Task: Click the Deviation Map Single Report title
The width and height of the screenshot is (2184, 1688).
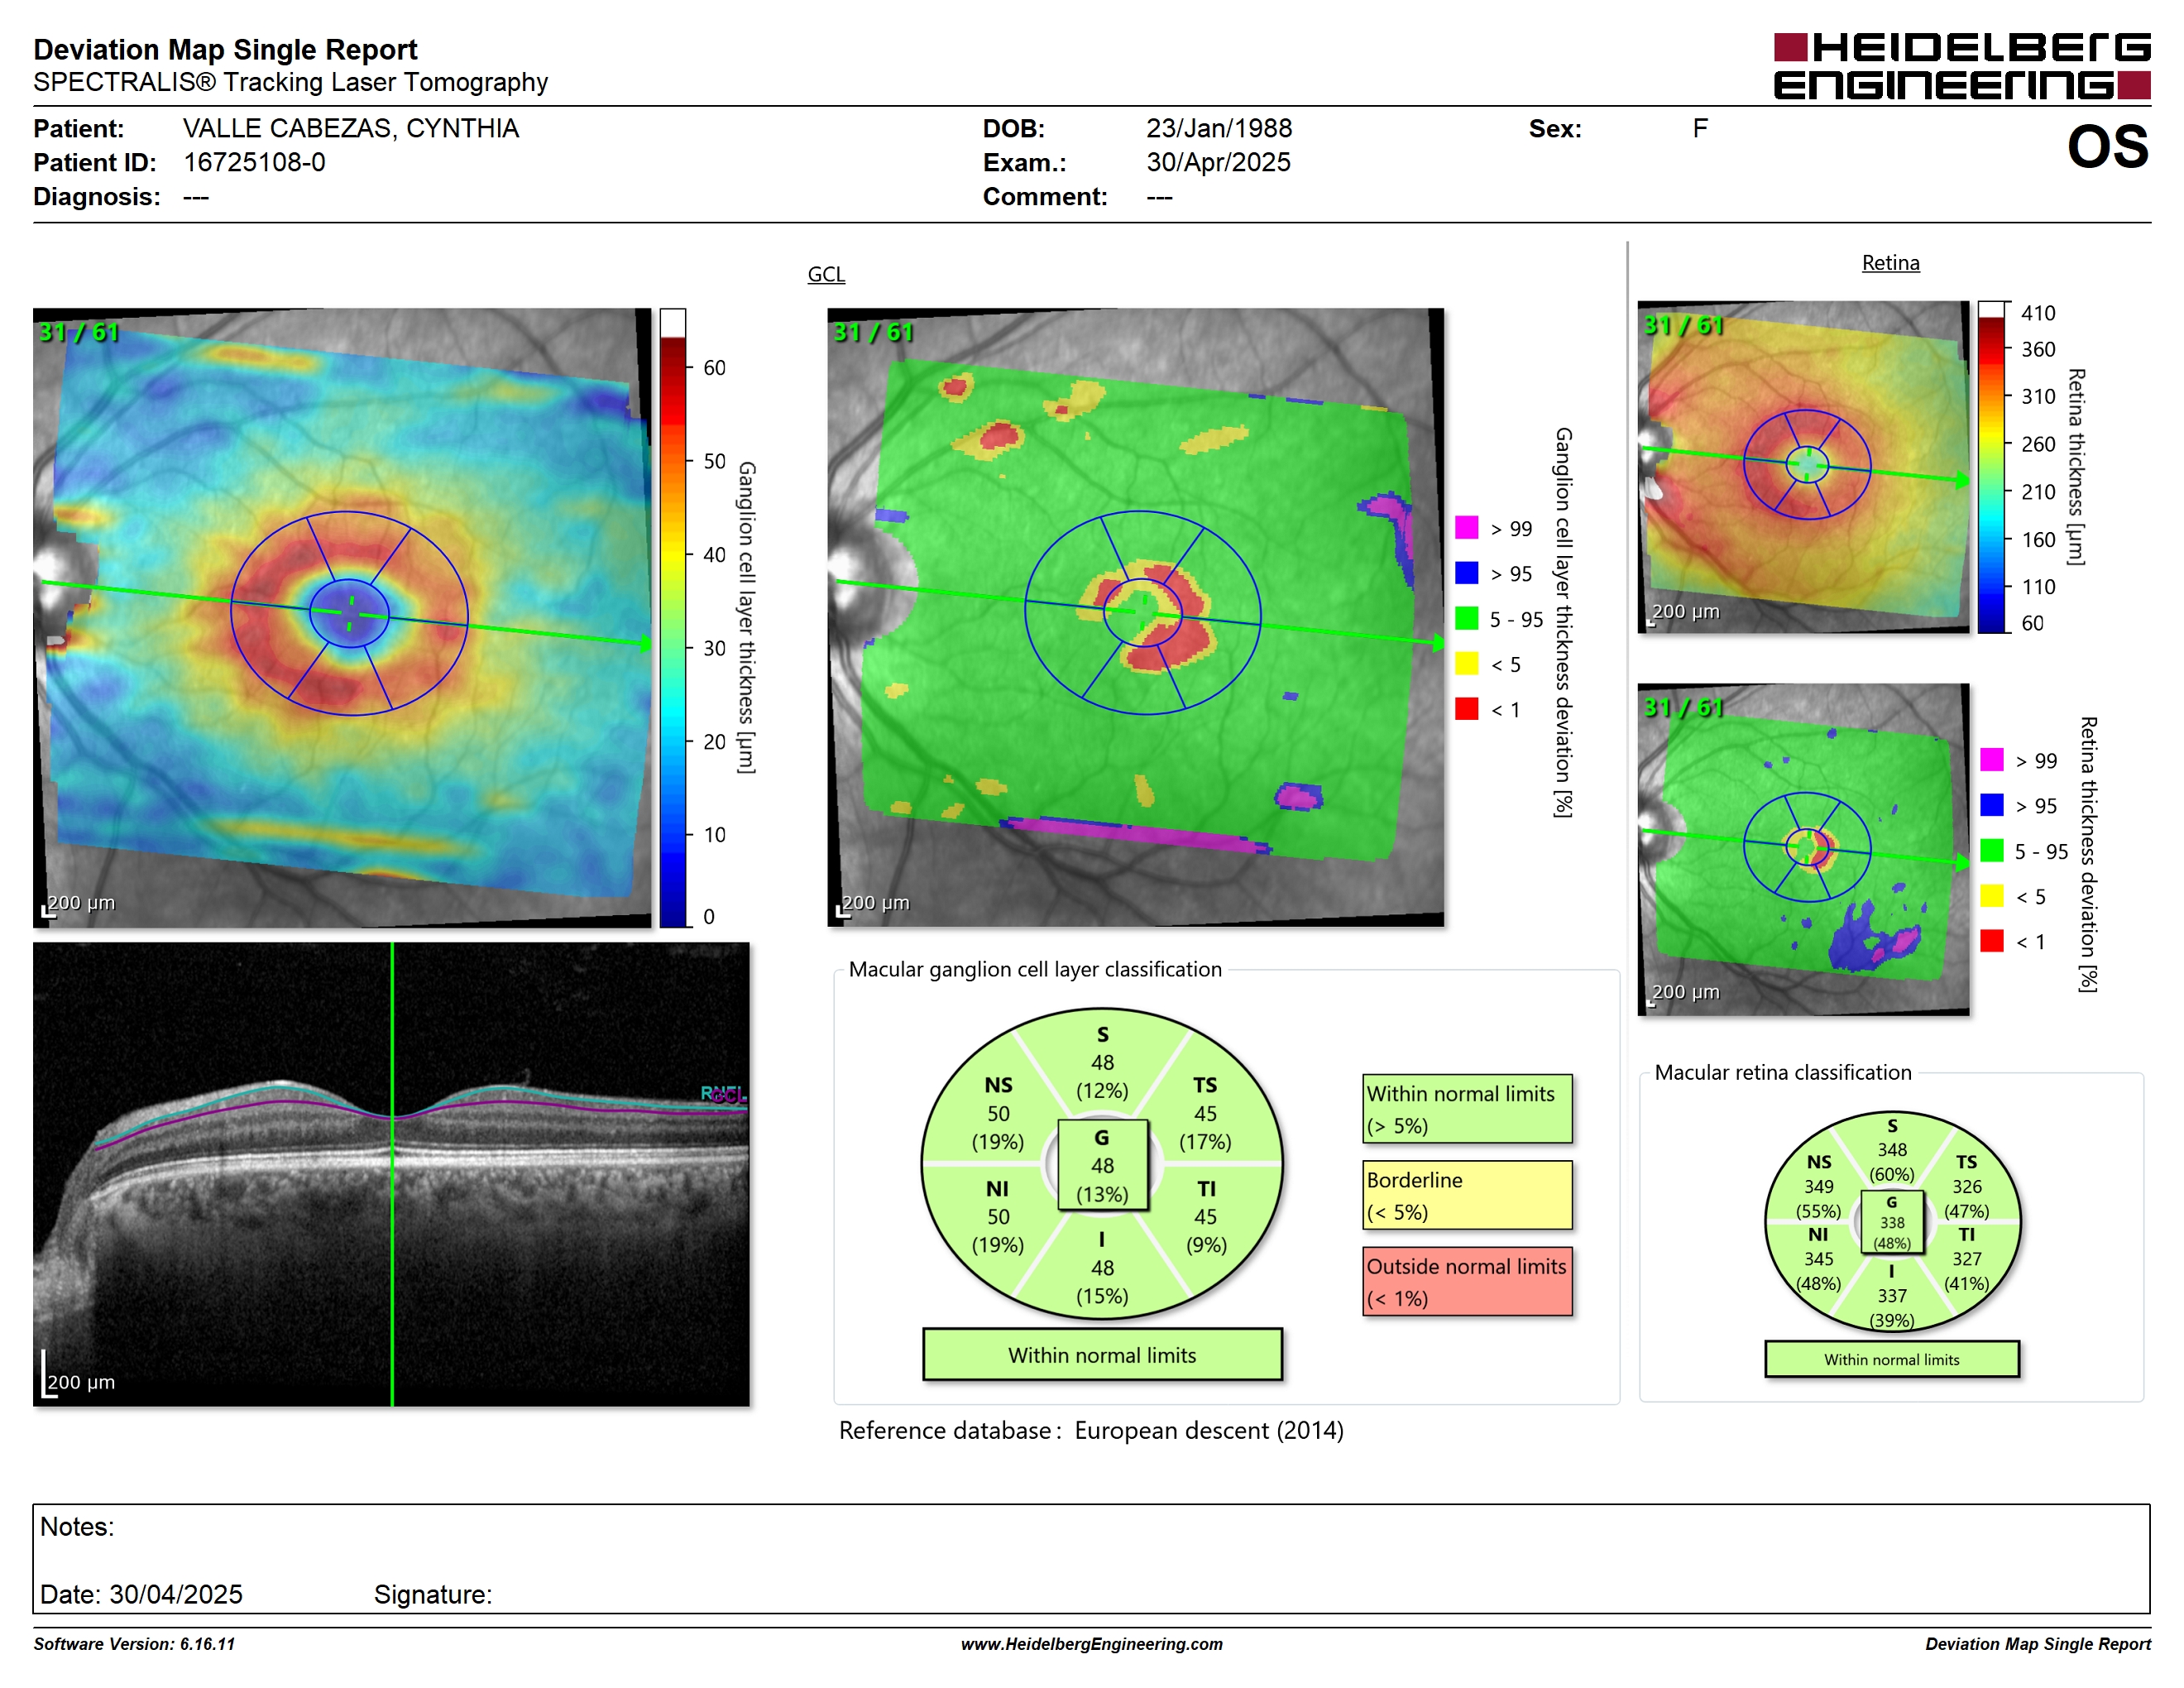Action: point(225,49)
